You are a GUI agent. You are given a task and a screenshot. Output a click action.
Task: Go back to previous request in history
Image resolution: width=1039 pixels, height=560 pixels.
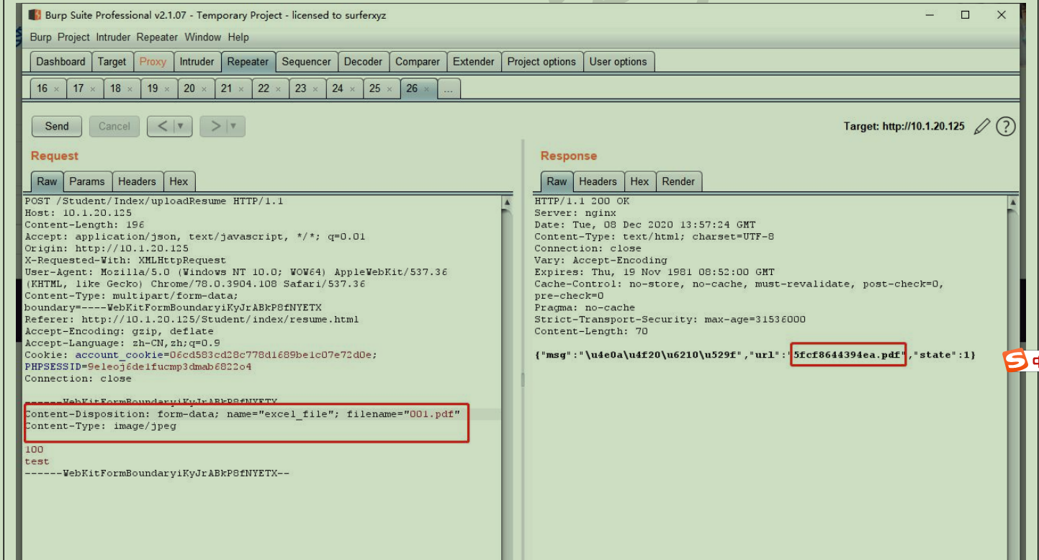point(162,127)
